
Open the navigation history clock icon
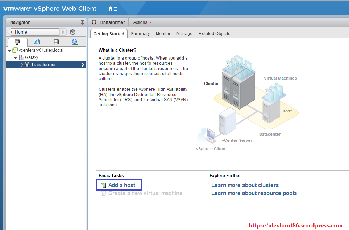(x=72, y=32)
